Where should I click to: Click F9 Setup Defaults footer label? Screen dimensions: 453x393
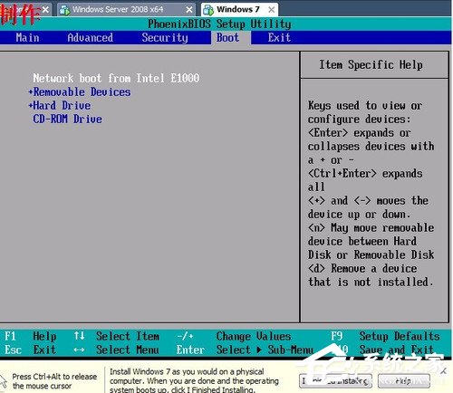tap(385, 336)
